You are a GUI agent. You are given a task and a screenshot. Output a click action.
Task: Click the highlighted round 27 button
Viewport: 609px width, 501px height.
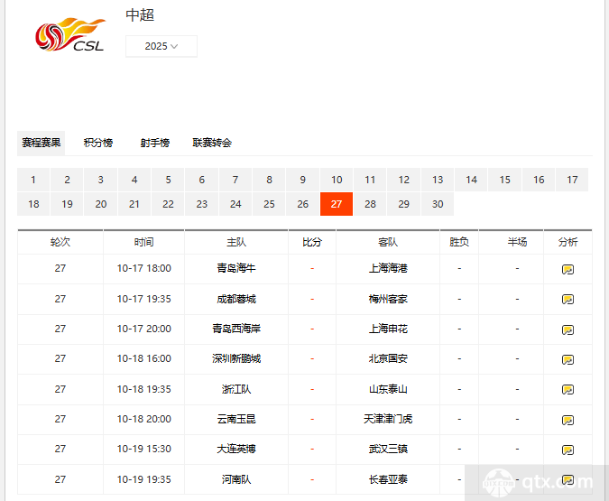point(337,204)
